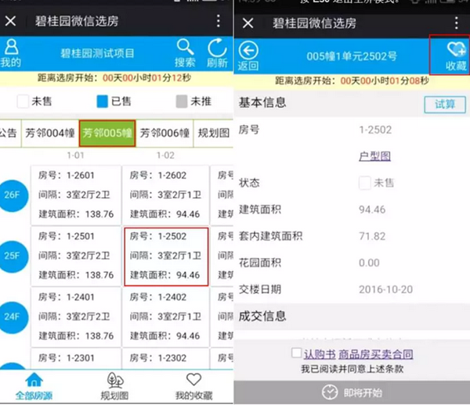Screen dimensions: 470x405
Task: Select room card 1-2502
Action: click(x=166, y=256)
